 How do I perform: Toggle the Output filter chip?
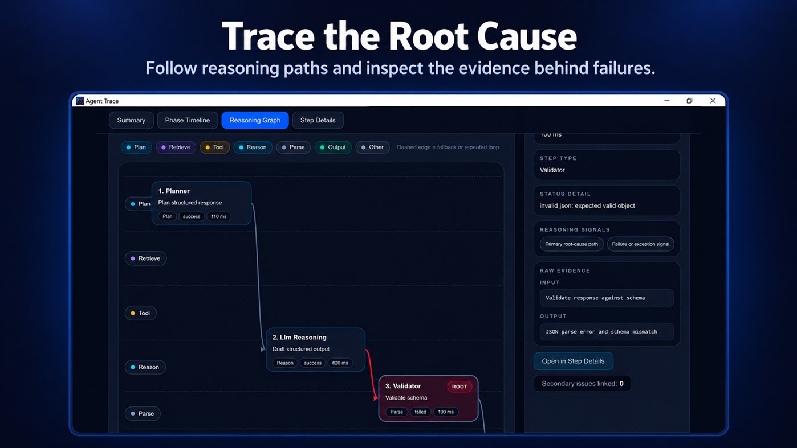click(333, 147)
